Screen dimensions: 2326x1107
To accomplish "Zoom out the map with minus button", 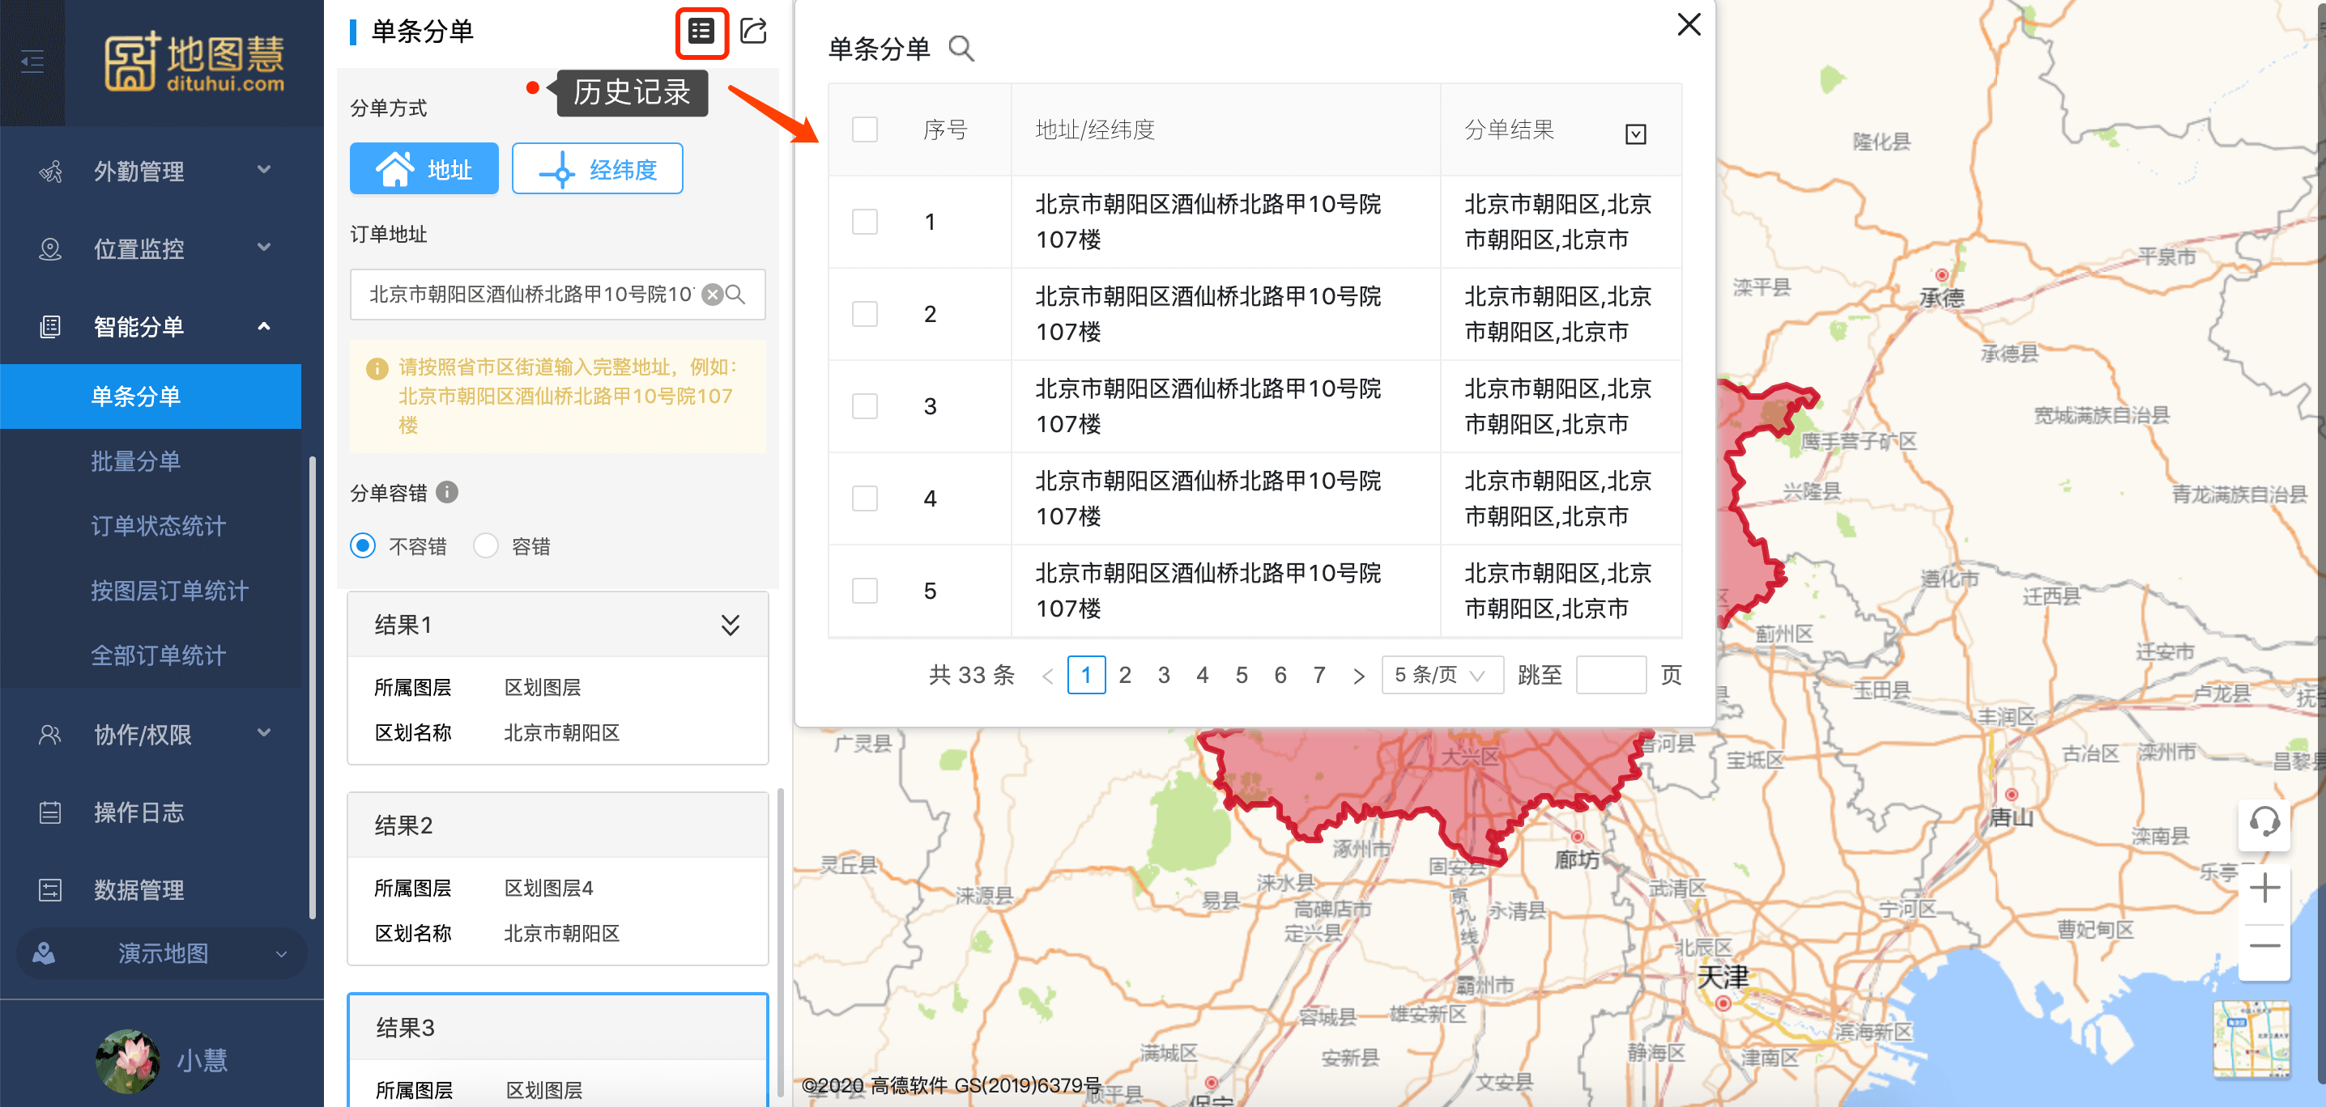I will [2264, 945].
